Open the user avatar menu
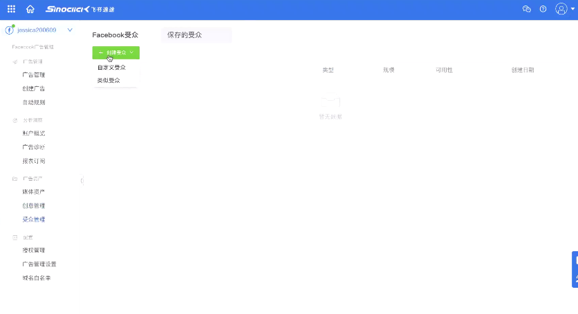This screenshot has width=578, height=314. (x=561, y=9)
